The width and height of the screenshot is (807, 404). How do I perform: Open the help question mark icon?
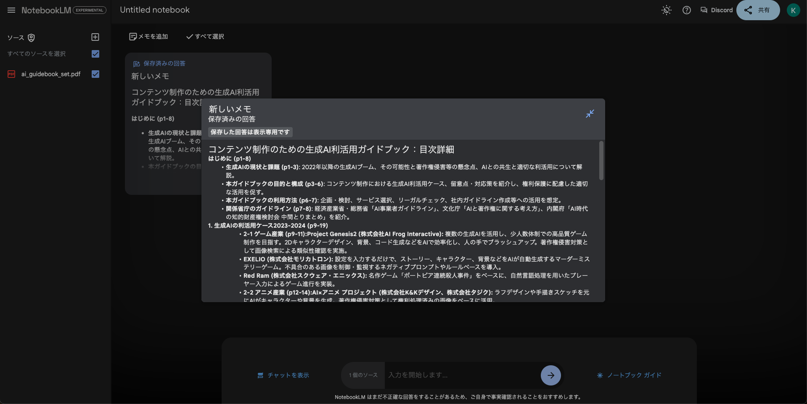(x=687, y=10)
